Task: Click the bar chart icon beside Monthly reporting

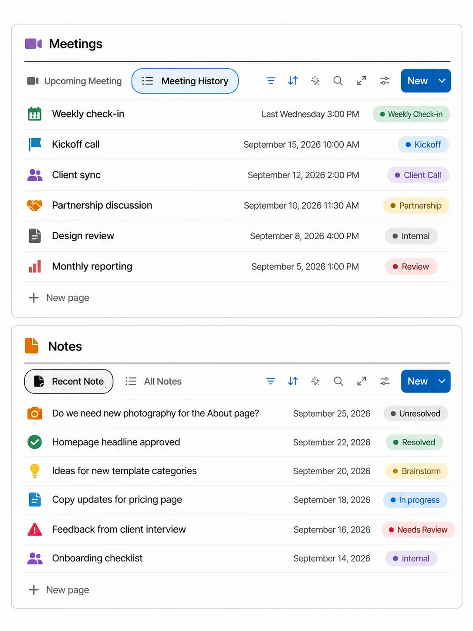Action: pyautogui.click(x=34, y=266)
